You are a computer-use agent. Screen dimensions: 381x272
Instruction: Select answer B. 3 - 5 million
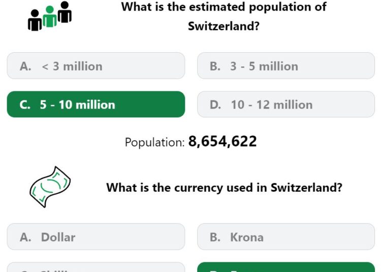click(286, 66)
